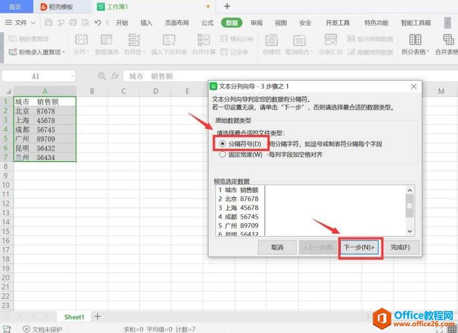Viewport: 458px width, 333px height.
Task: Expand the 有效性 dropdown arrow
Action: [x=144, y=52]
